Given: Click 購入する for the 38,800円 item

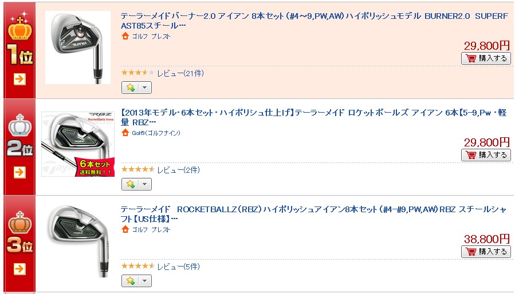Looking at the screenshot, I should [486, 252].
